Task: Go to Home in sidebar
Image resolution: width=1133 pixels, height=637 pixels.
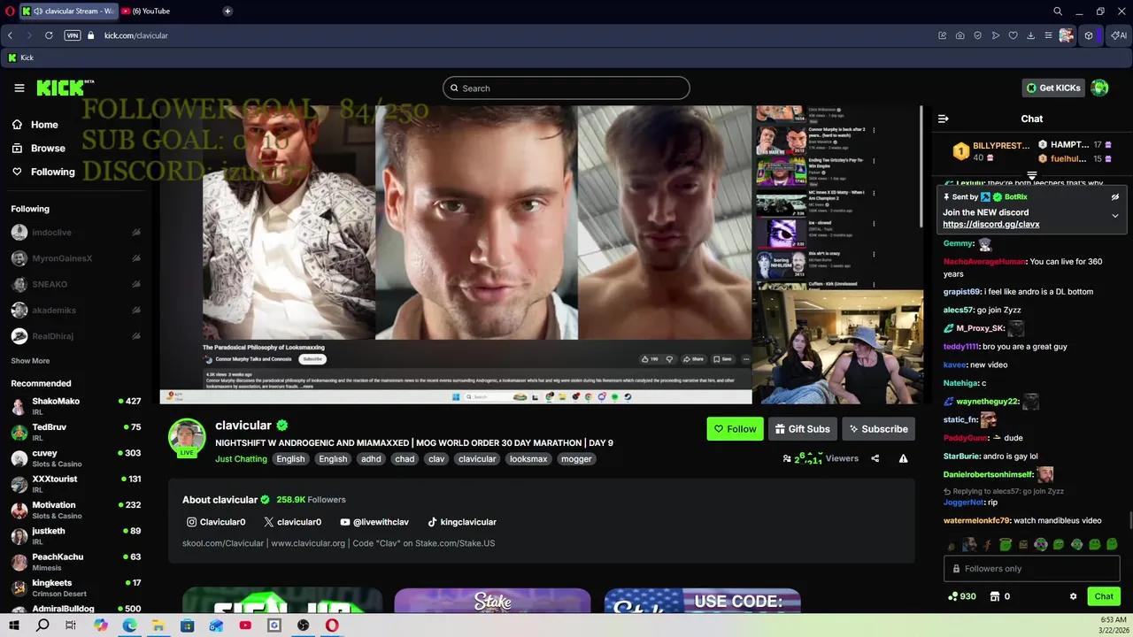Action: click(35, 125)
